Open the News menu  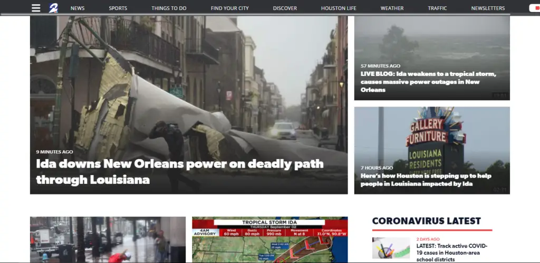(x=78, y=8)
